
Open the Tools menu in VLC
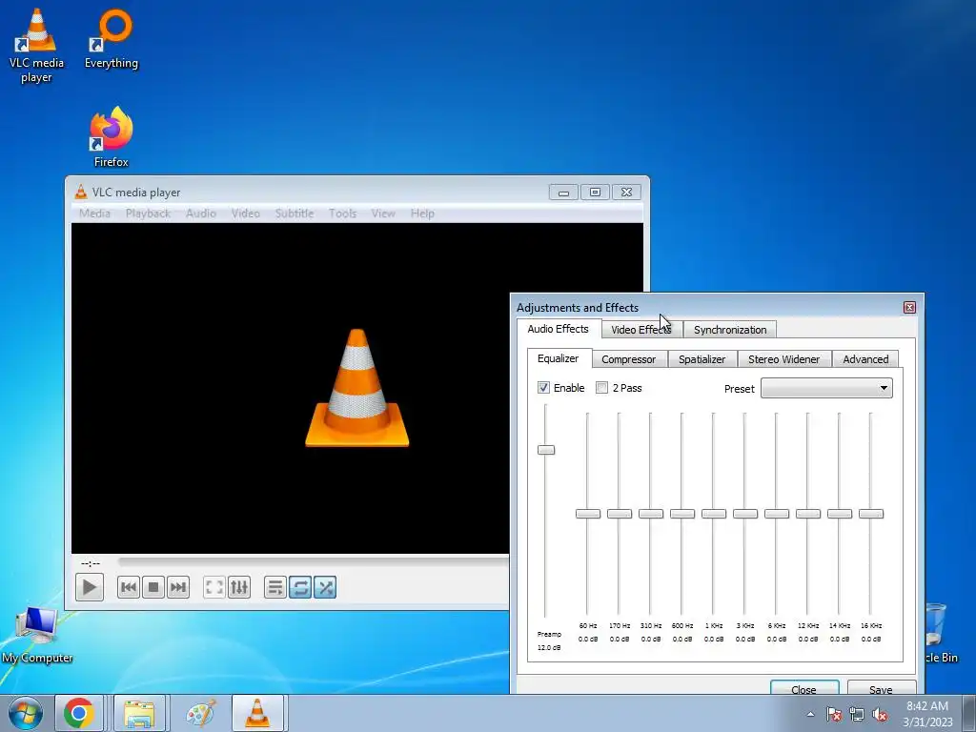tap(342, 213)
